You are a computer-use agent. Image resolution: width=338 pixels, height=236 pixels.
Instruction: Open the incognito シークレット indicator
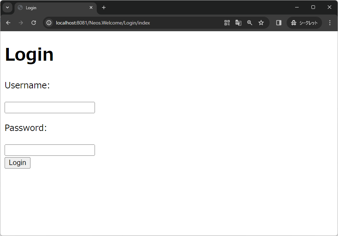tap(304, 23)
